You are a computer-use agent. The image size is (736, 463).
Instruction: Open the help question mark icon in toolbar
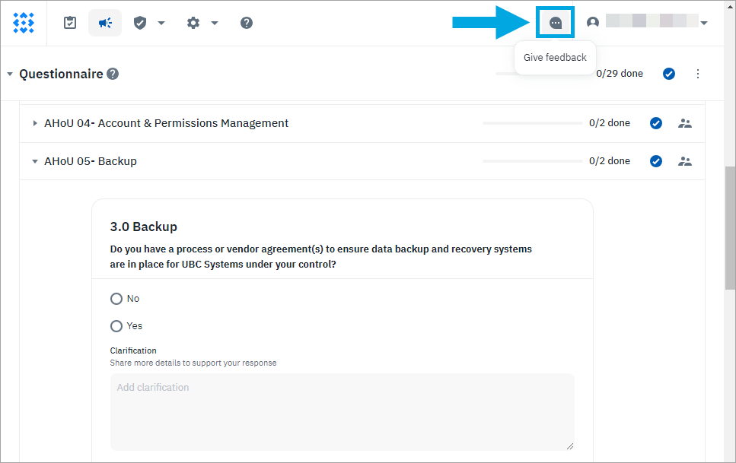(247, 23)
